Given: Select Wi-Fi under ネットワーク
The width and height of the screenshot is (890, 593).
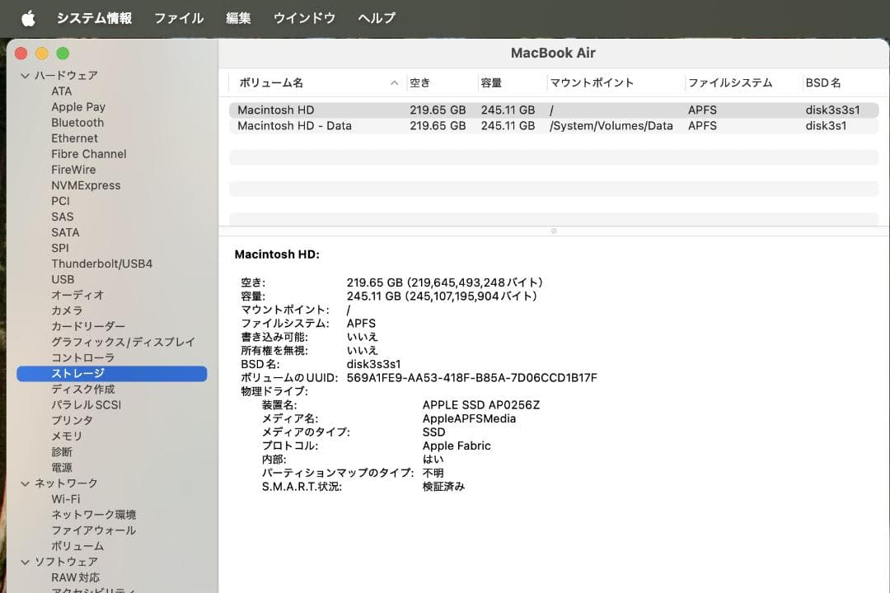Looking at the screenshot, I should click(66, 499).
